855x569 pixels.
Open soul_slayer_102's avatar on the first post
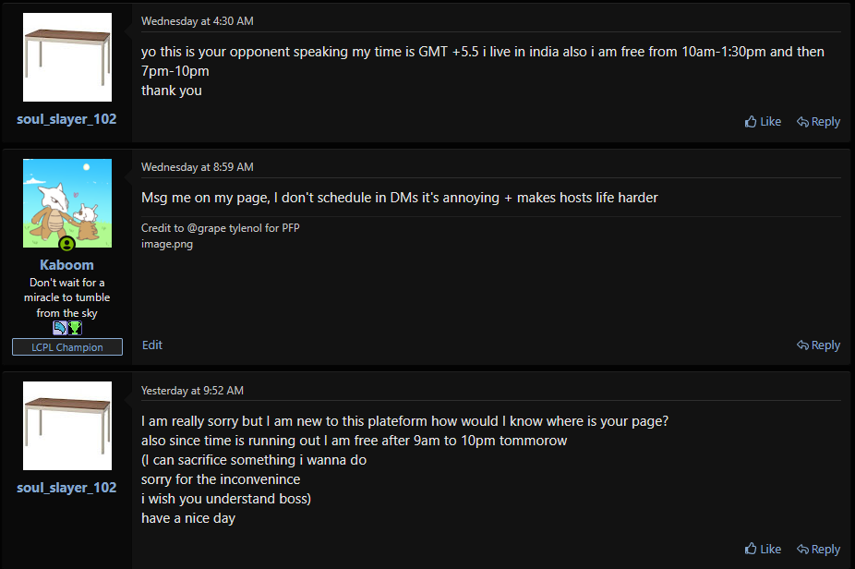point(67,57)
